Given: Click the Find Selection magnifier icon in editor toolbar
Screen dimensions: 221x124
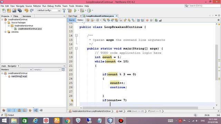Looking at the screenshot, I should coord(104,20).
